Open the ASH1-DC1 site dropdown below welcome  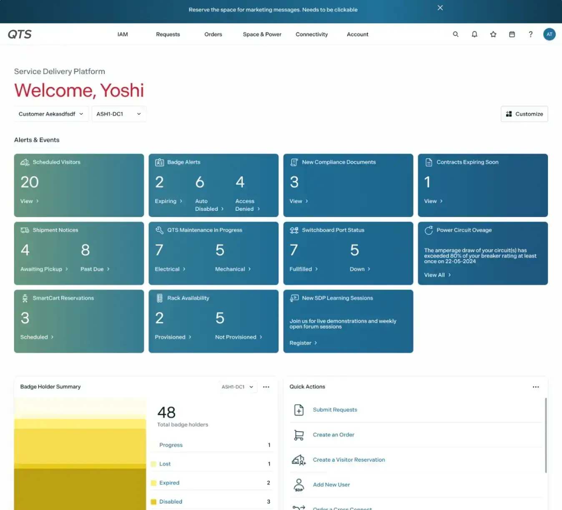point(118,114)
